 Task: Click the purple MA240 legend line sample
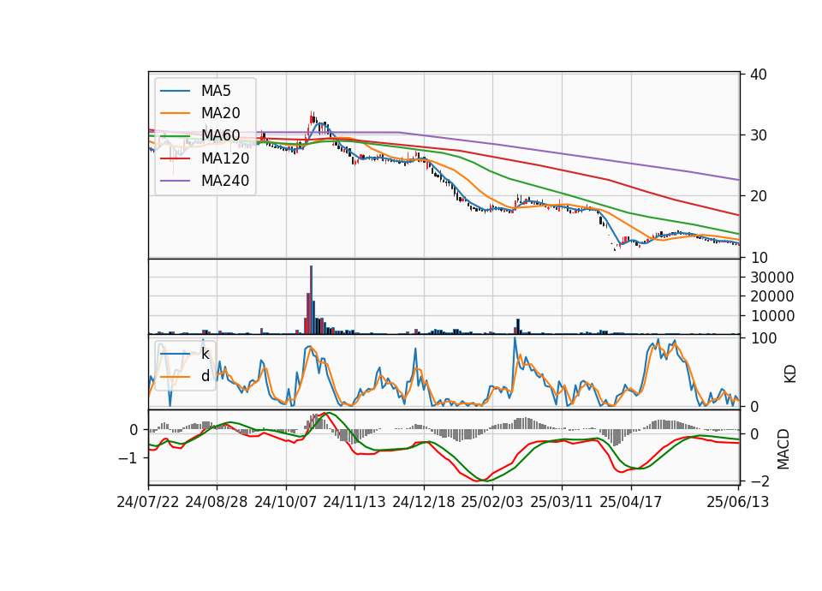click(x=175, y=181)
